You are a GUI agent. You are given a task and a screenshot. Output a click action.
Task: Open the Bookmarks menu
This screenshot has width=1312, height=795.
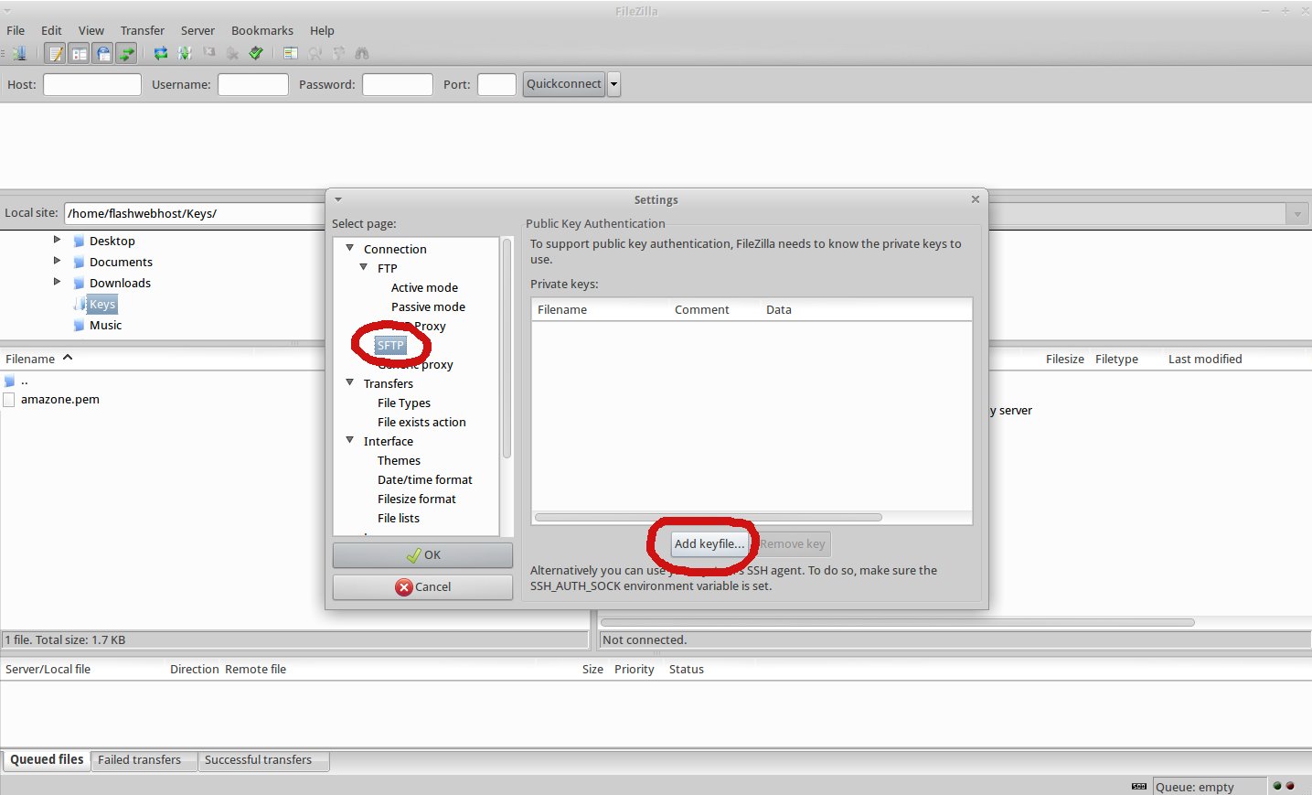[262, 30]
